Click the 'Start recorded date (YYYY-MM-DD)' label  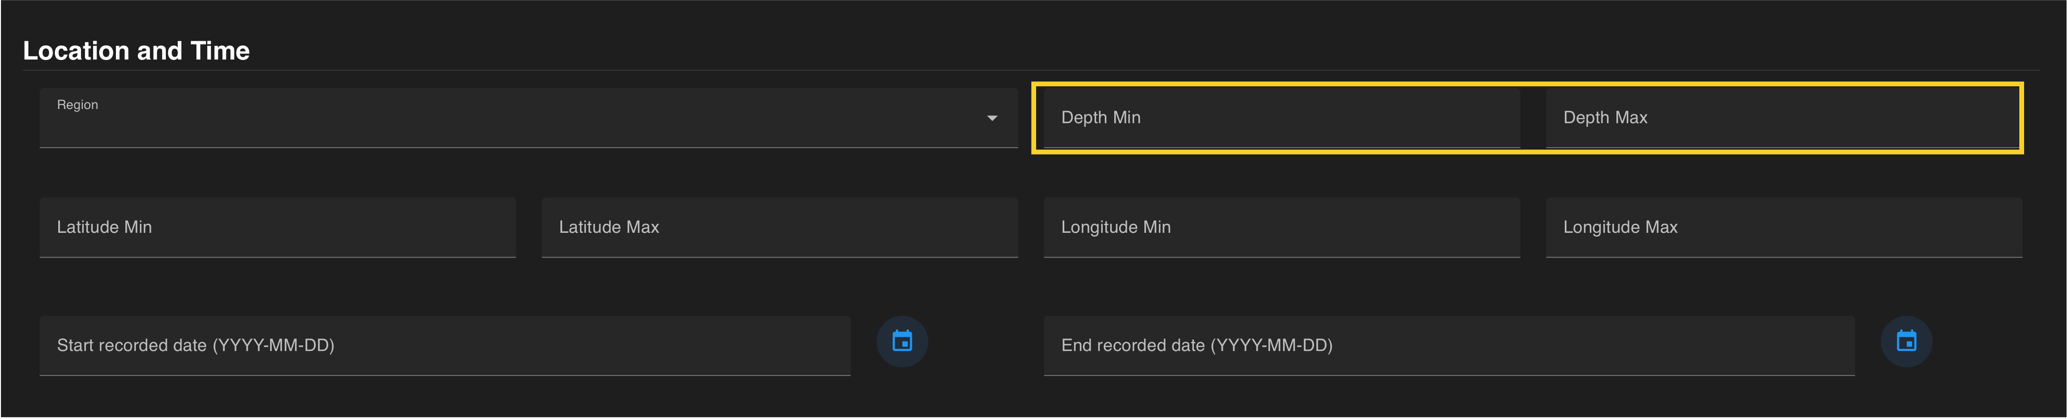tap(195, 345)
